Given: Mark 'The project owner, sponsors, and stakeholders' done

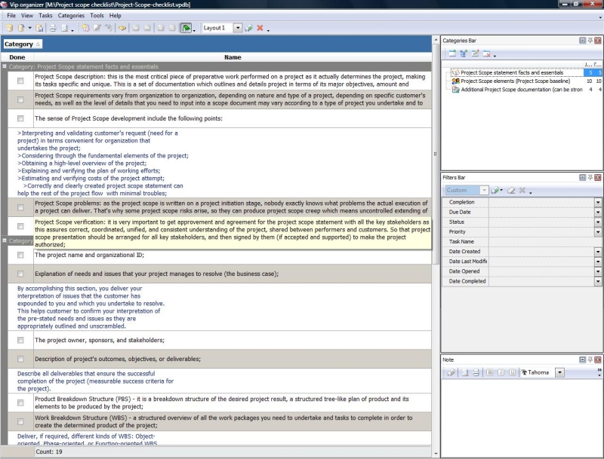Looking at the screenshot, I should tap(20, 341).
